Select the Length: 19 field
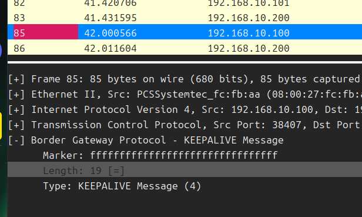The width and height of the screenshot is (362, 217). (x=185, y=171)
